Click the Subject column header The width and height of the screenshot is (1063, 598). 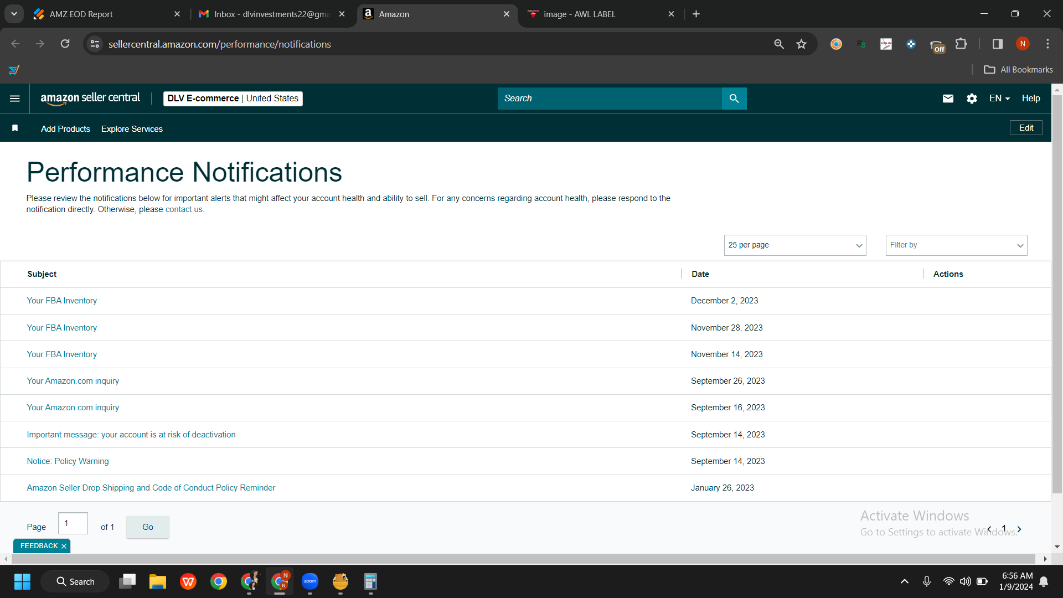pyautogui.click(x=42, y=274)
